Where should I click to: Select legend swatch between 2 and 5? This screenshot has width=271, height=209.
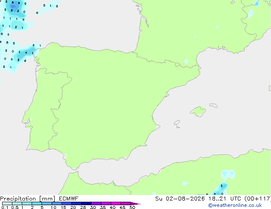coord(37,203)
